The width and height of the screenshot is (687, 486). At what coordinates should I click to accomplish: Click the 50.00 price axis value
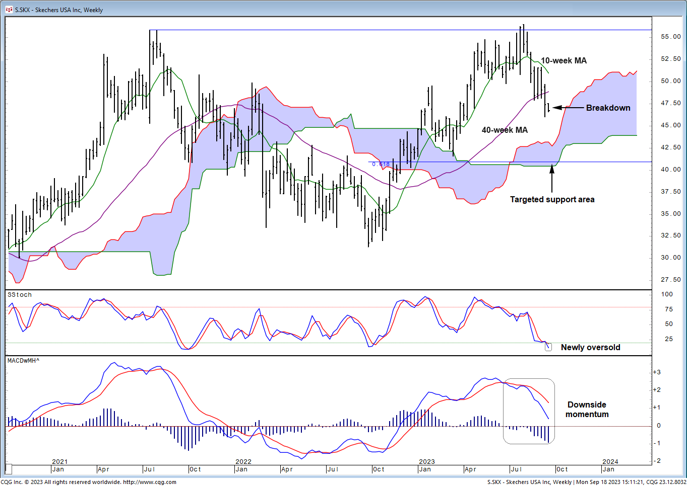pyautogui.click(x=670, y=81)
